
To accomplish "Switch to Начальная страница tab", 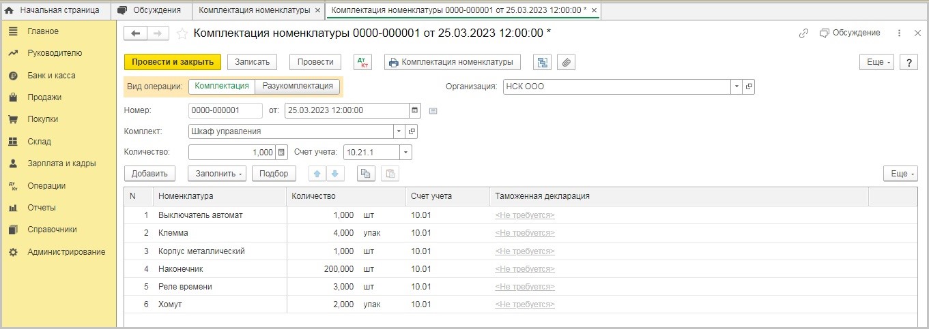I will (55, 10).
